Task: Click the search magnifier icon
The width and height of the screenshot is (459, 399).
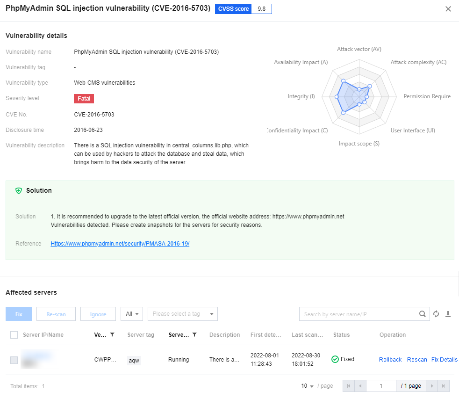Action: tap(423, 314)
